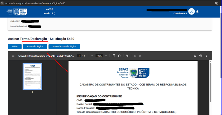Image resolution: width=222 pixels, height=115 pixels.
Task: Click the PDF page number field
Action: point(79,56)
